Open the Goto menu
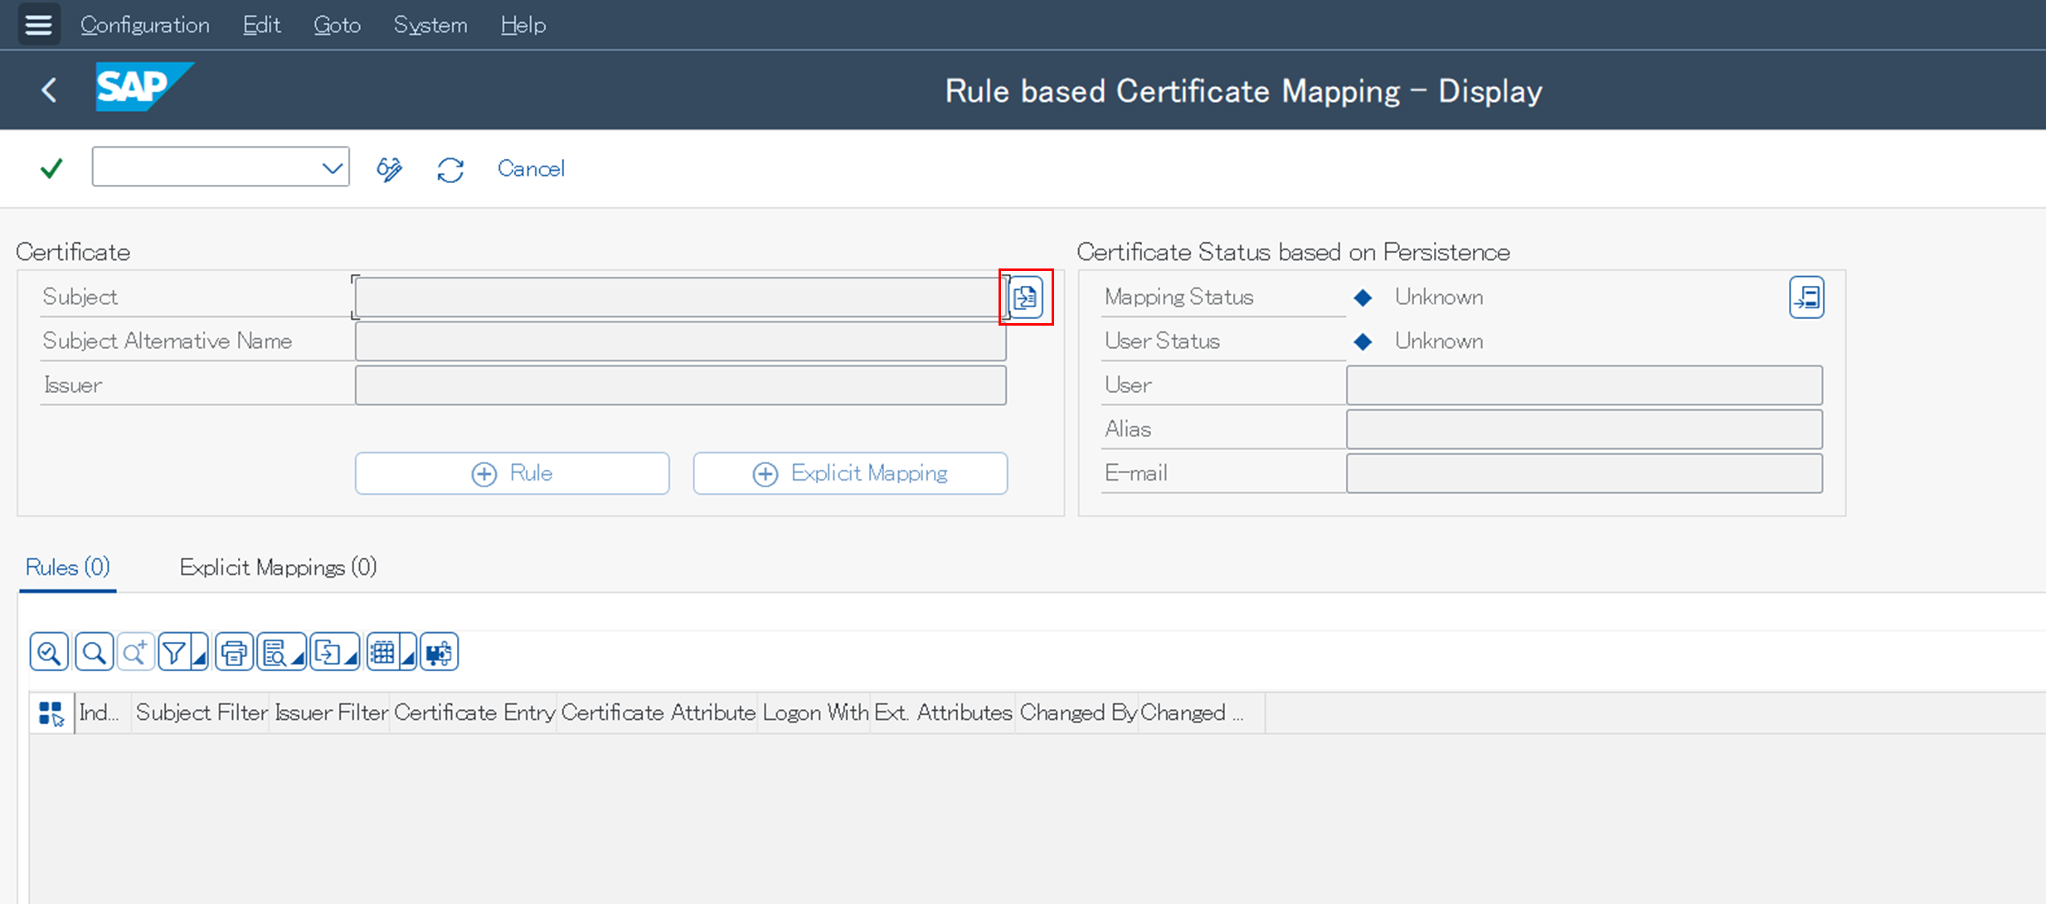The height and width of the screenshot is (904, 2046). coord(337,25)
